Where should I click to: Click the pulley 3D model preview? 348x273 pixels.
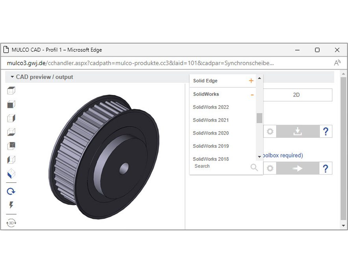(104, 157)
